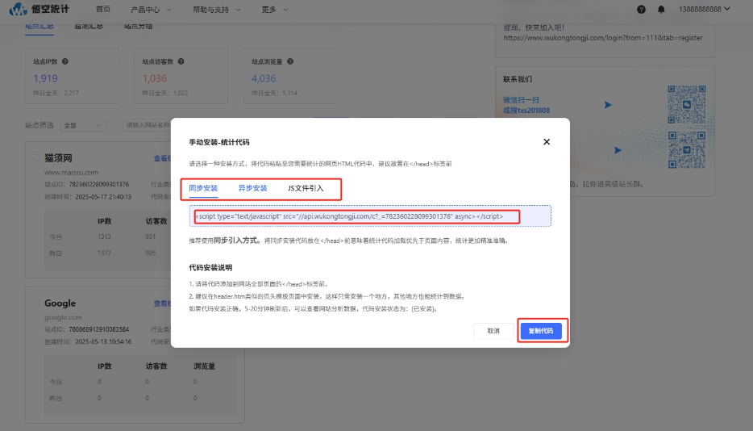The width and height of the screenshot is (753, 431).
Task: Click www.maoxu.com domain text
Action: (x=71, y=172)
